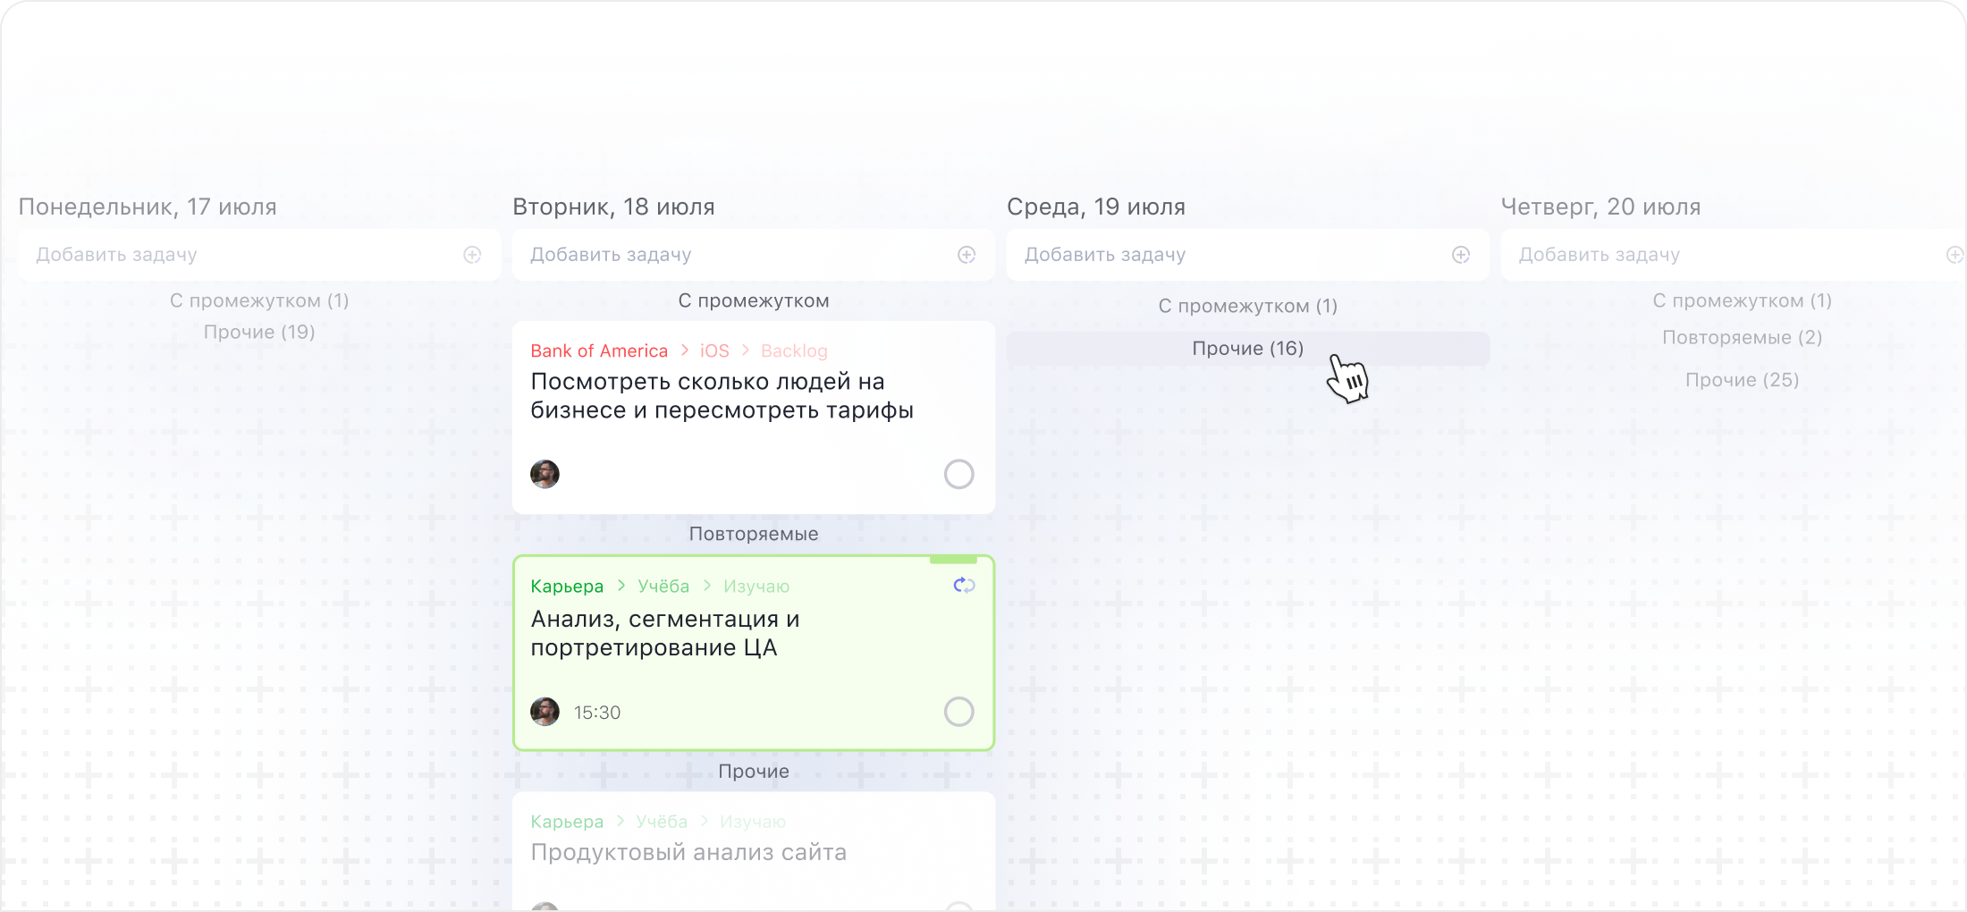Click plus icon in Tuesday's add task field
This screenshot has width=1967, height=912.
pyautogui.click(x=967, y=255)
